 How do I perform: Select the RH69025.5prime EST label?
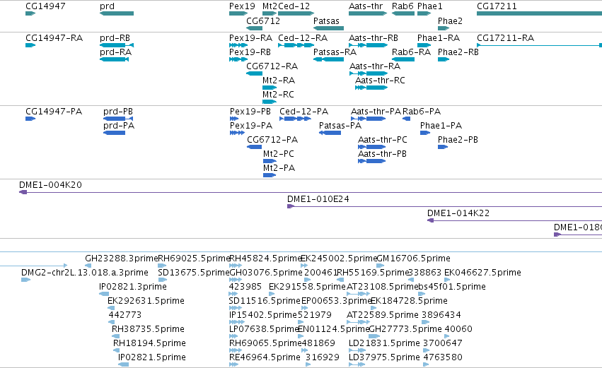[194, 259]
